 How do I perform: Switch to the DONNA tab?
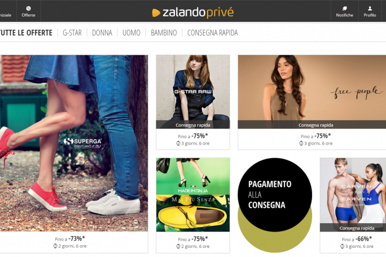102,33
